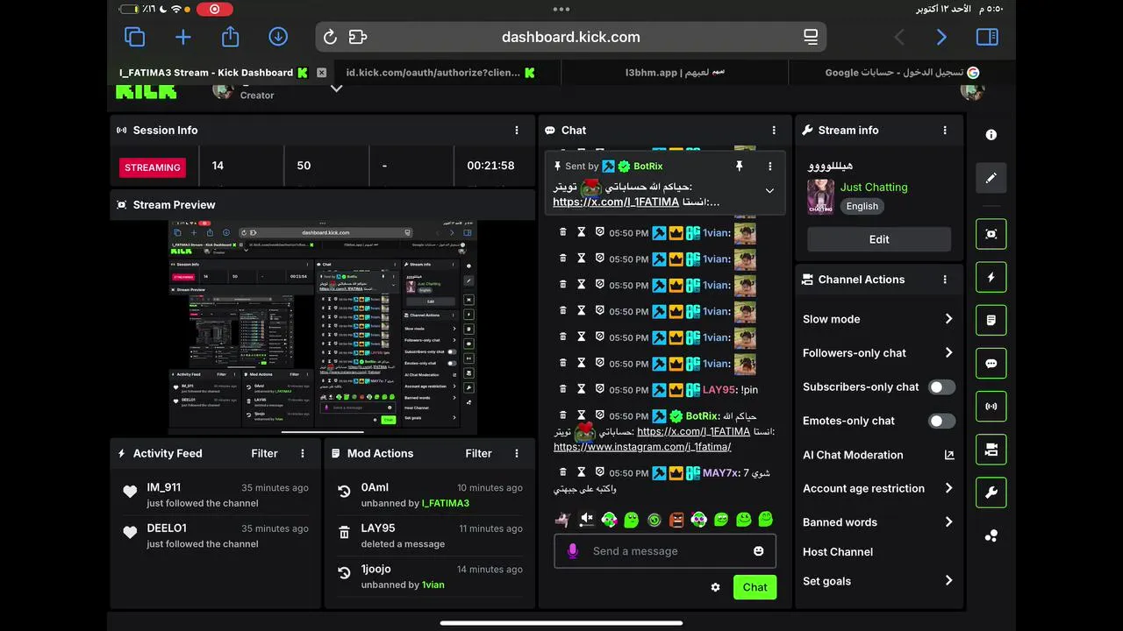Click the three-circles icon below the wrench
The image size is (1123, 631).
pos(991,535)
